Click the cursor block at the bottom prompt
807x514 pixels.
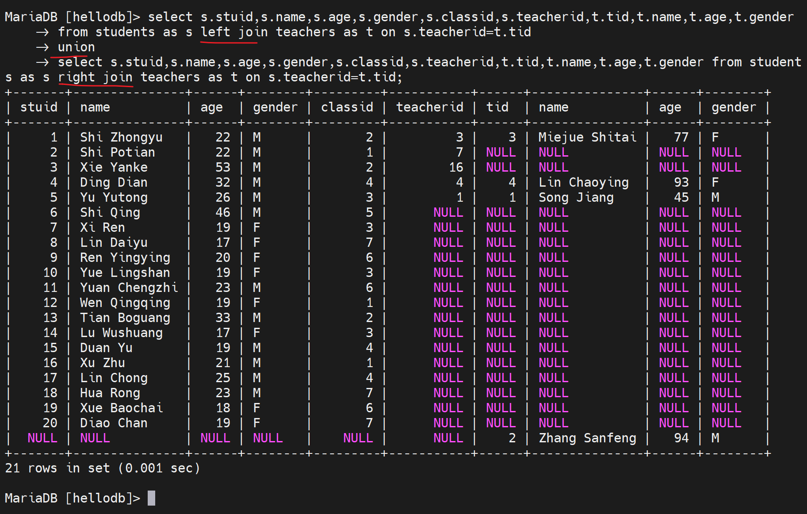tap(151, 498)
